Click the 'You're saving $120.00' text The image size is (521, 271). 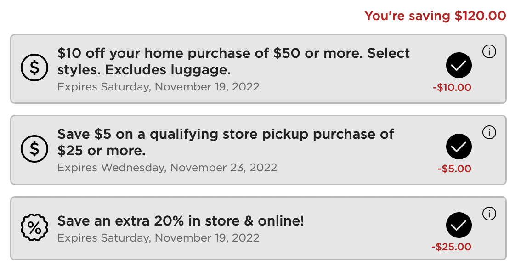(435, 16)
